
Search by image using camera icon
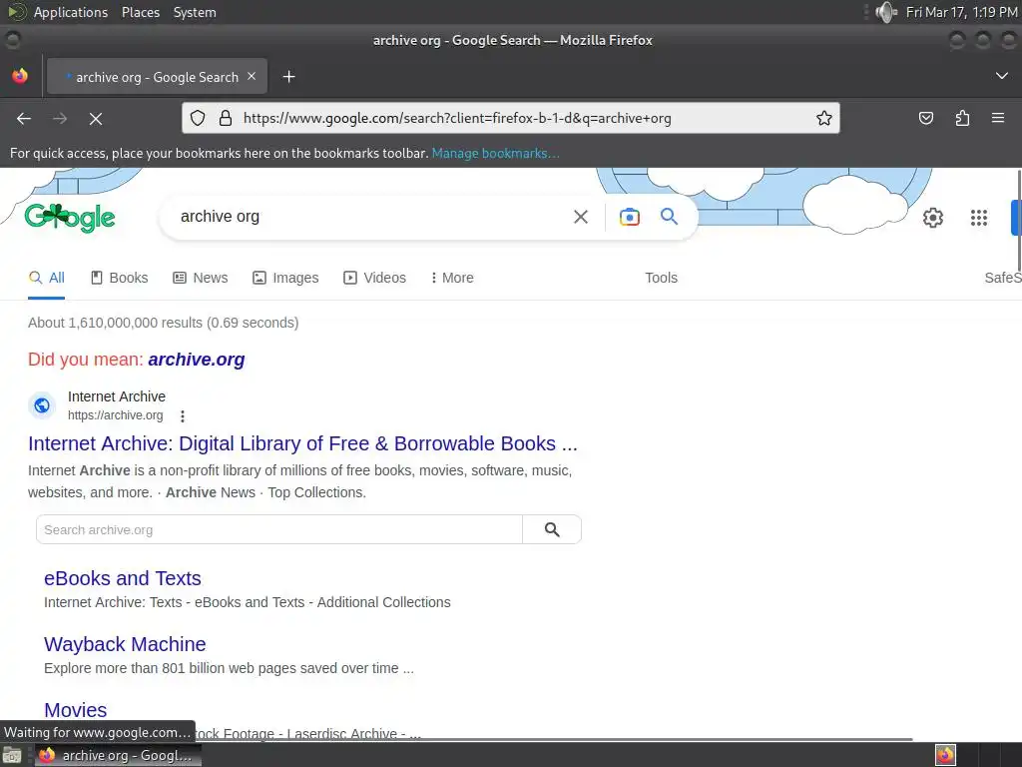coord(630,217)
